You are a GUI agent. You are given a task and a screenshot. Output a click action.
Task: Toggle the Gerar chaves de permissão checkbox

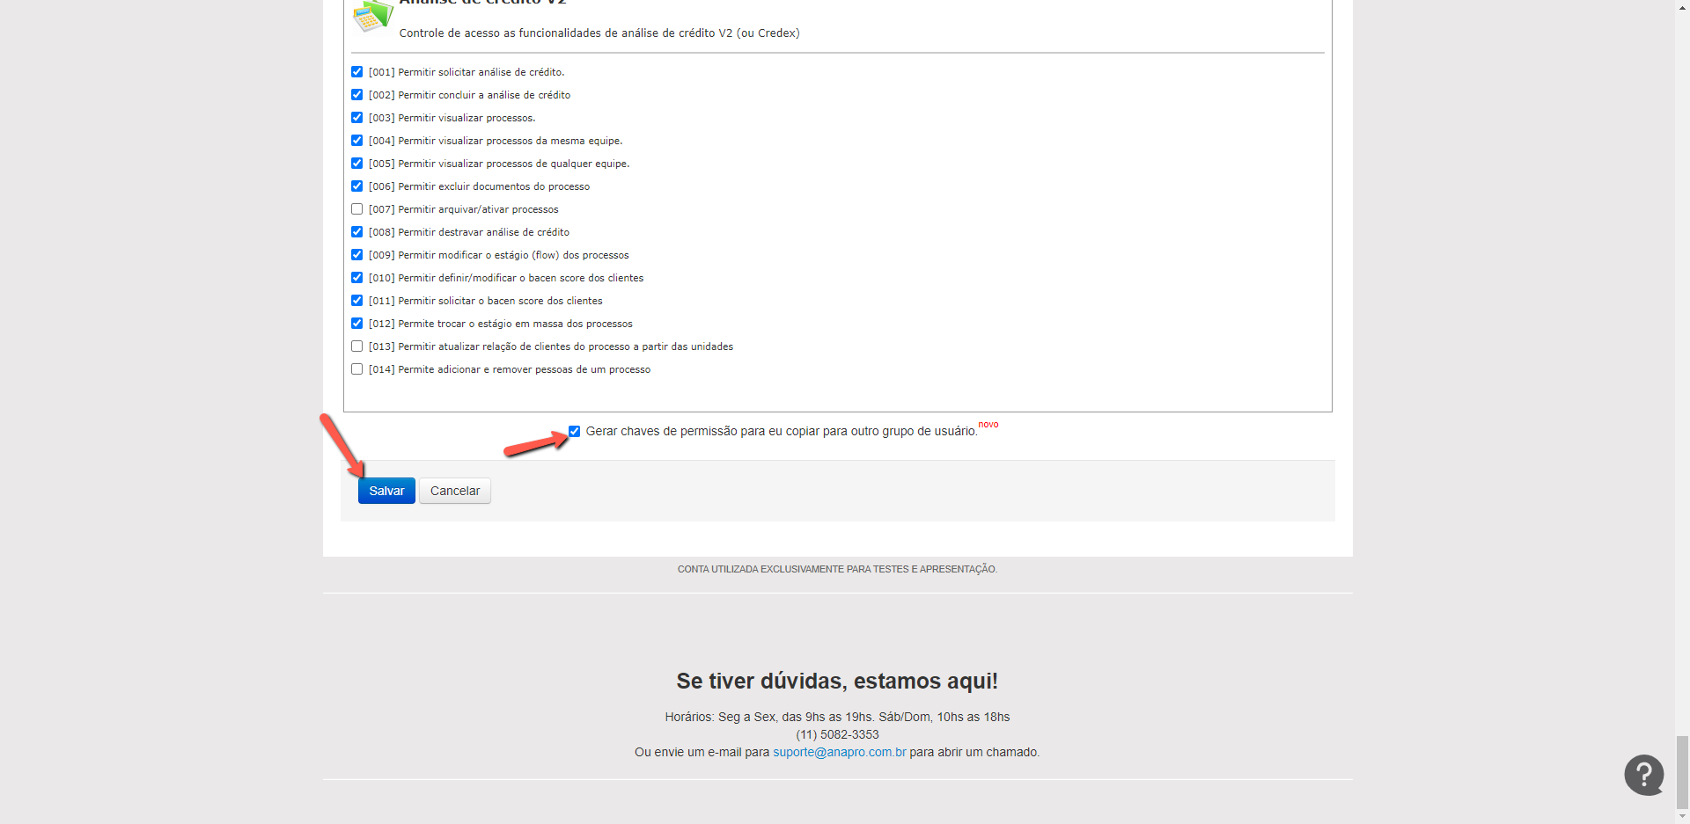(x=574, y=431)
